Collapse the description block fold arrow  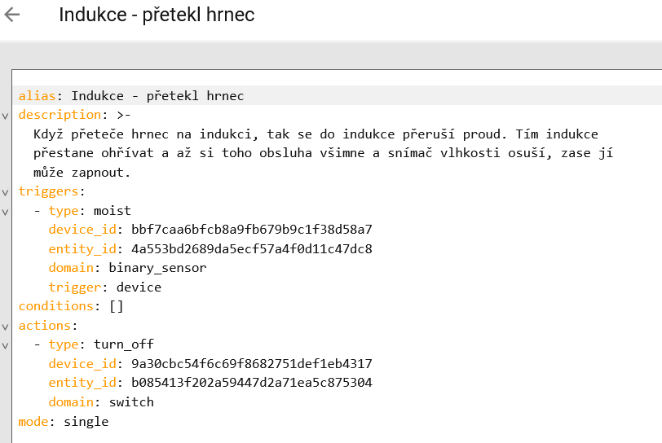pyautogui.click(x=6, y=116)
